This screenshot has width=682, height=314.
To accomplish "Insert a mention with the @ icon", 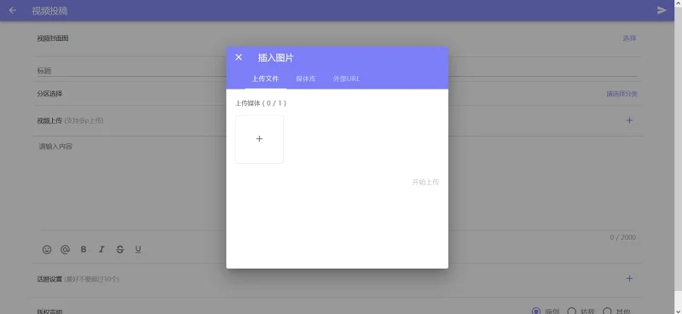I will [x=66, y=249].
